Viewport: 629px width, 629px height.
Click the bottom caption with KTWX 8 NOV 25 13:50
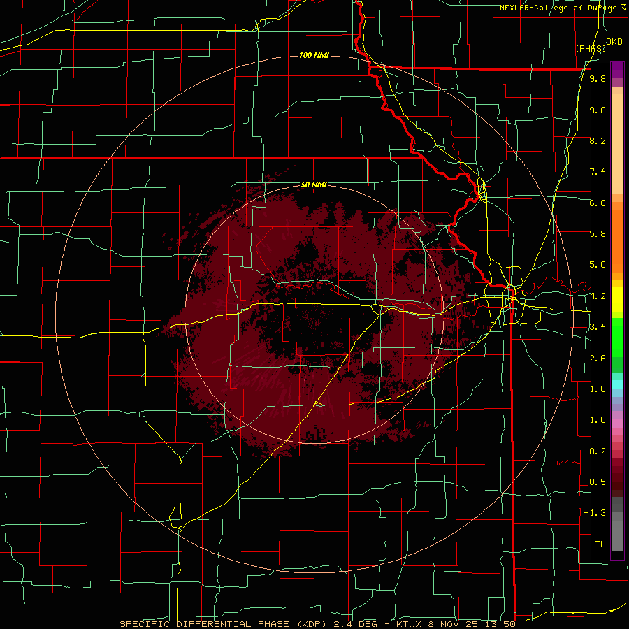point(318,624)
